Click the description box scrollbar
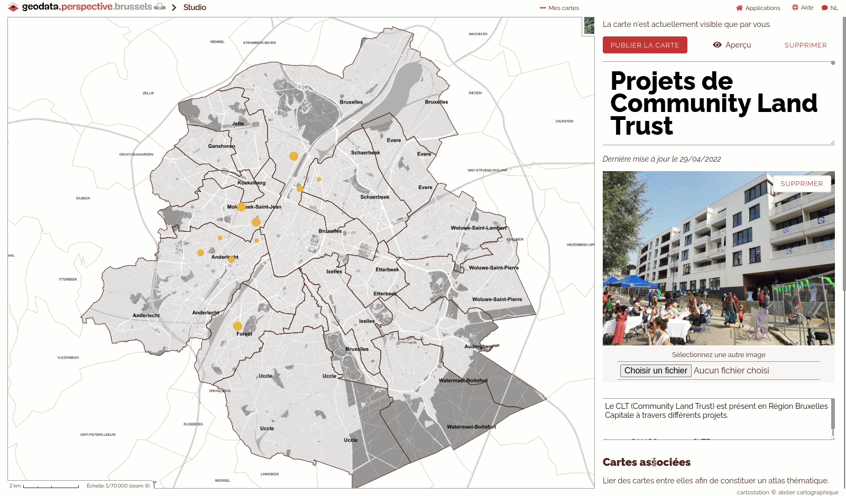The width and height of the screenshot is (846, 496). coord(833,415)
